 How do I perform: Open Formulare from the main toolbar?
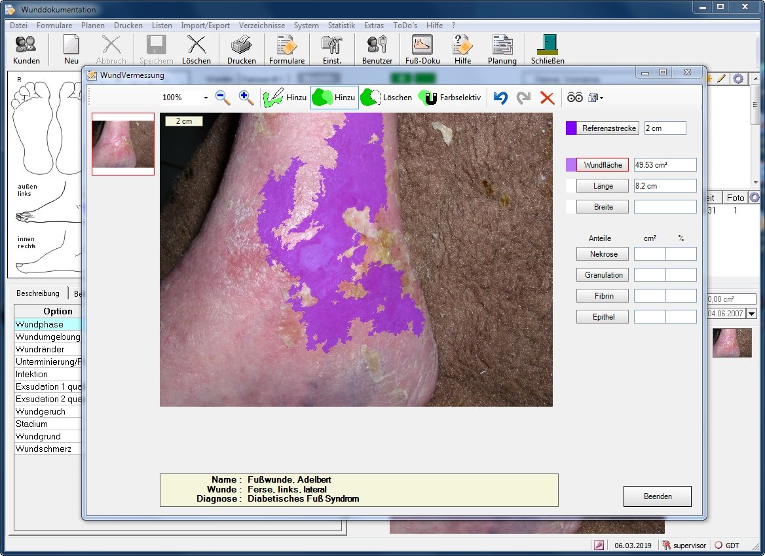287,49
